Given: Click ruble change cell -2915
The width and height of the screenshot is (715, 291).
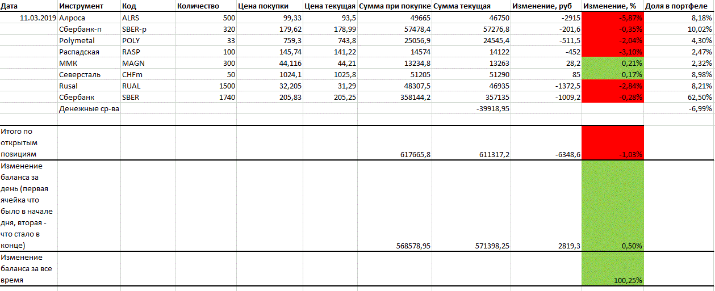Looking at the screenshot, I should (x=546, y=18).
